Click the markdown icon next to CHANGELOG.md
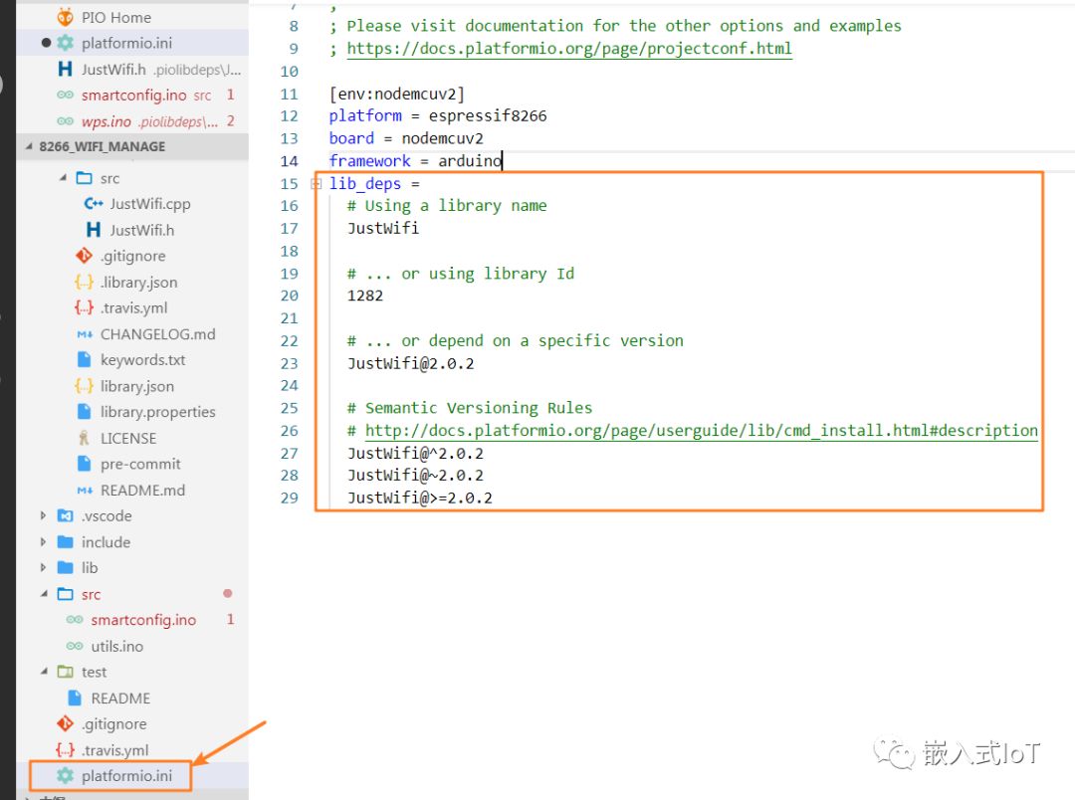Screen dimensions: 1075x800 pyautogui.click(x=84, y=334)
